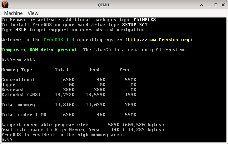Click the 13,599K extended used value
This screenshot has width=228, height=144.
click(x=95, y=95)
